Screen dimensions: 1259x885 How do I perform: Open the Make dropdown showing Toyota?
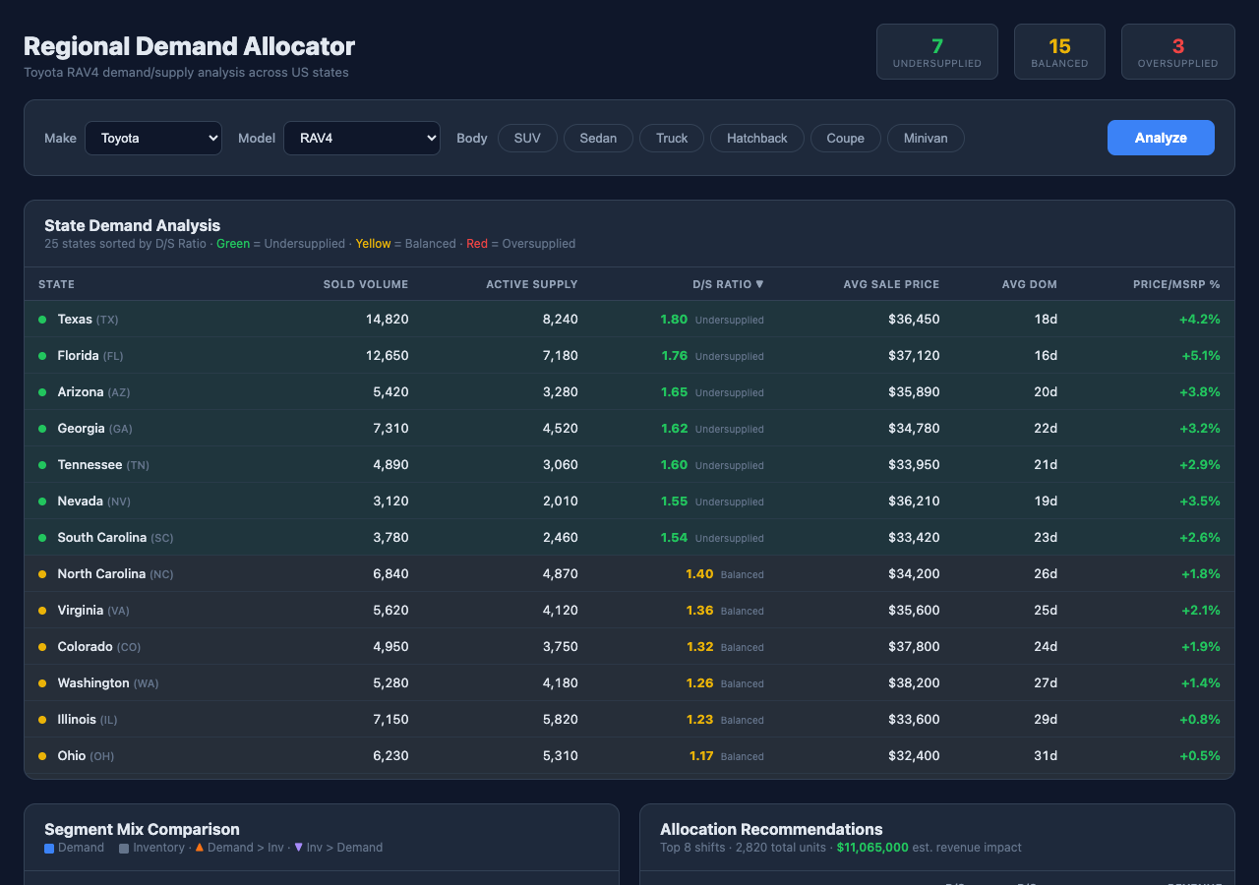[153, 138]
